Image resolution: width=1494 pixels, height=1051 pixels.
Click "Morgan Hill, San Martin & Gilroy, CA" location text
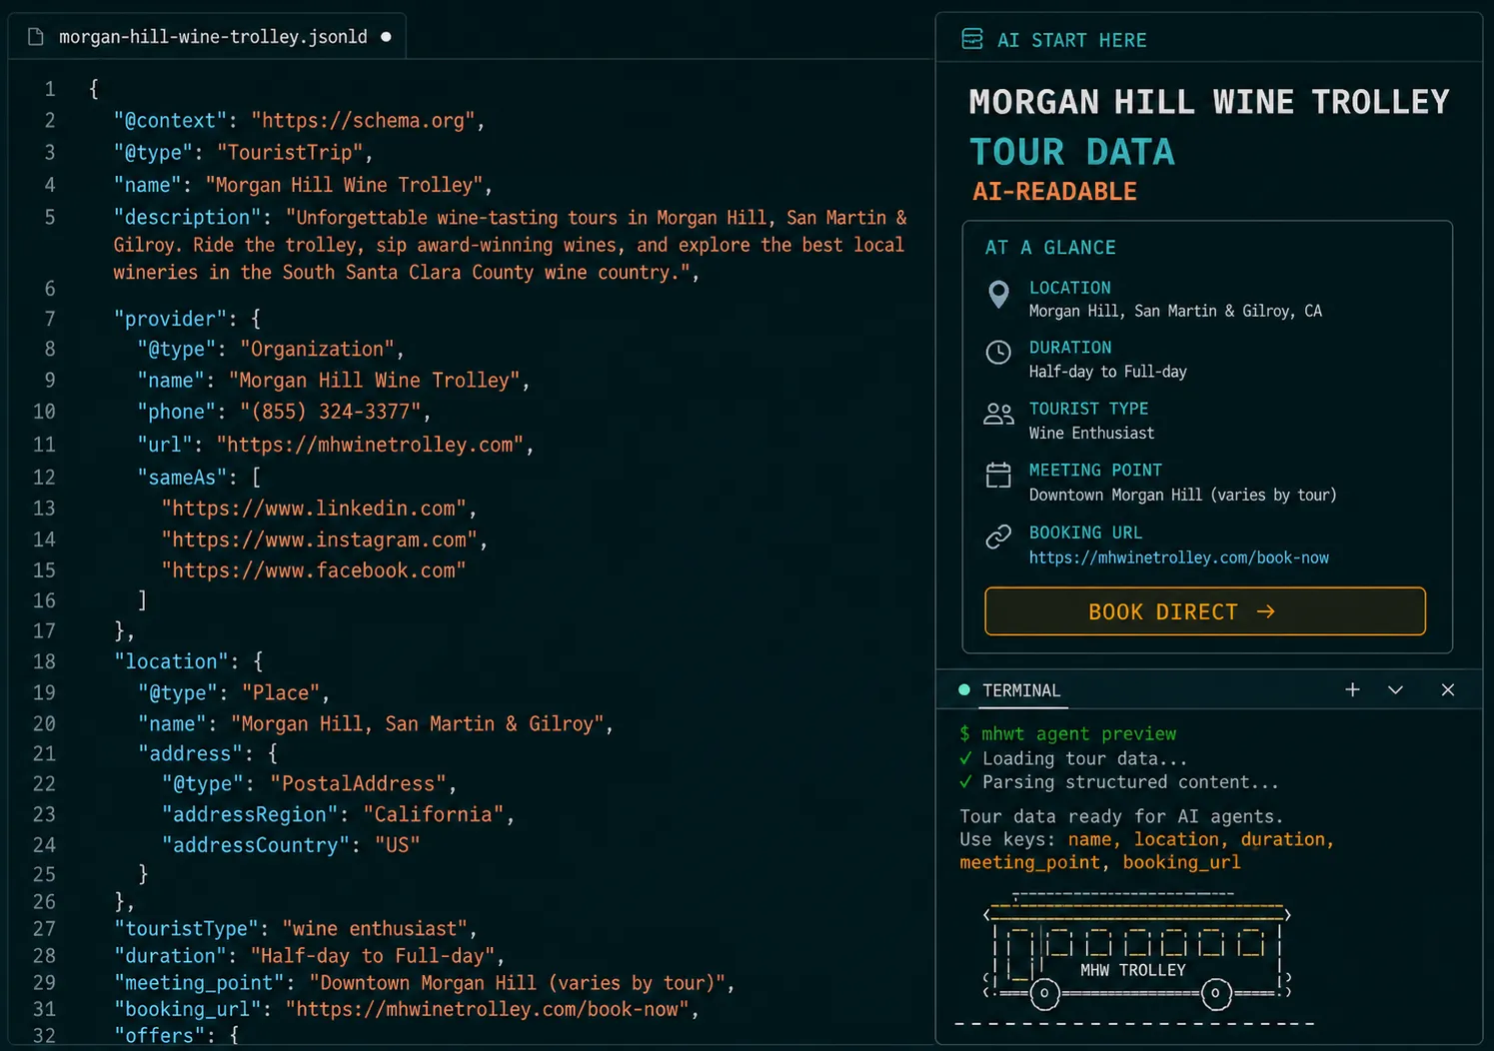click(x=1175, y=312)
